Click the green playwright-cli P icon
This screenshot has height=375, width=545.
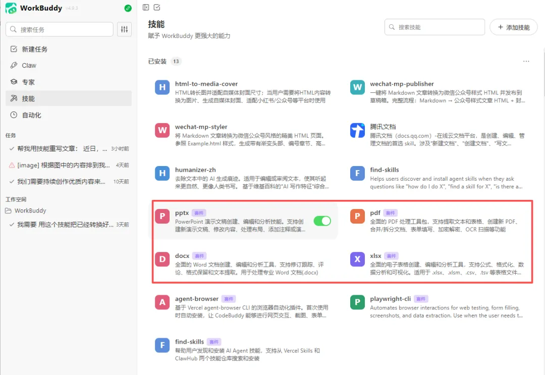[357, 302]
